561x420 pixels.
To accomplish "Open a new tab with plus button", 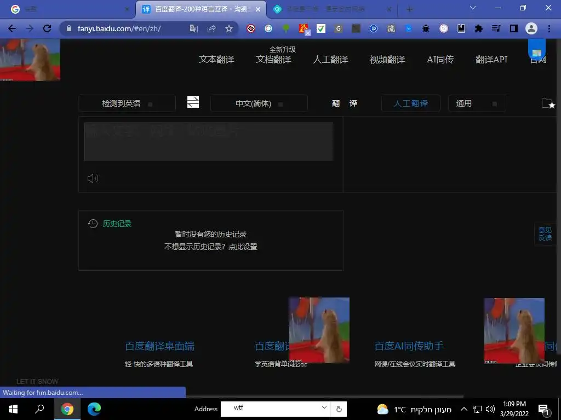I will pyautogui.click(x=410, y=9).
